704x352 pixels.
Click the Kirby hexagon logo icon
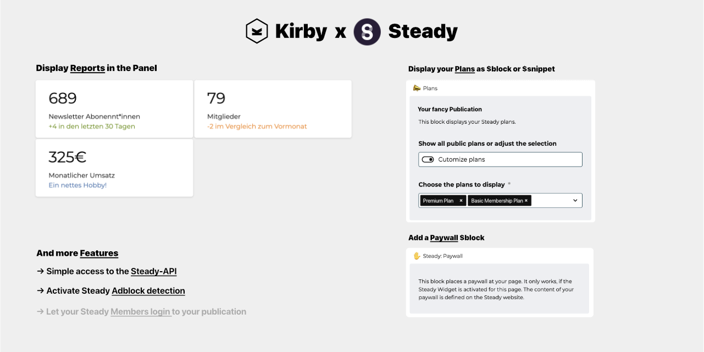click(x=256, y=31)
